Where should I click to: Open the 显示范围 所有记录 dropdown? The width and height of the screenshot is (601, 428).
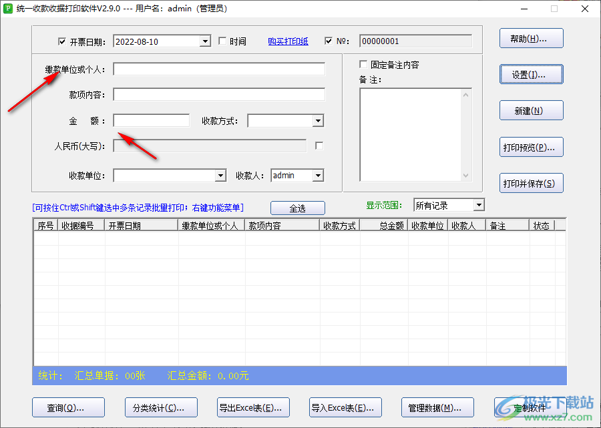point(478,206)
